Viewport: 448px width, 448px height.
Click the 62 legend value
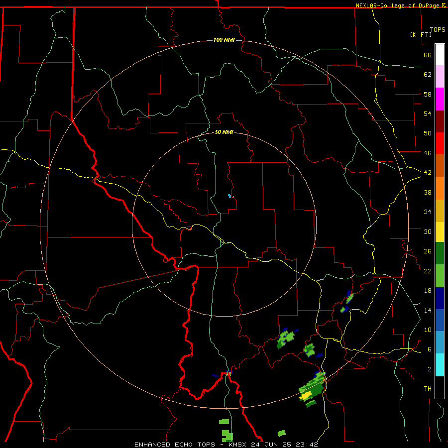point(428,75)
